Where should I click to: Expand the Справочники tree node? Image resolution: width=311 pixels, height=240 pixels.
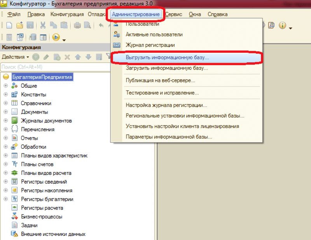[x=6, y=103]
